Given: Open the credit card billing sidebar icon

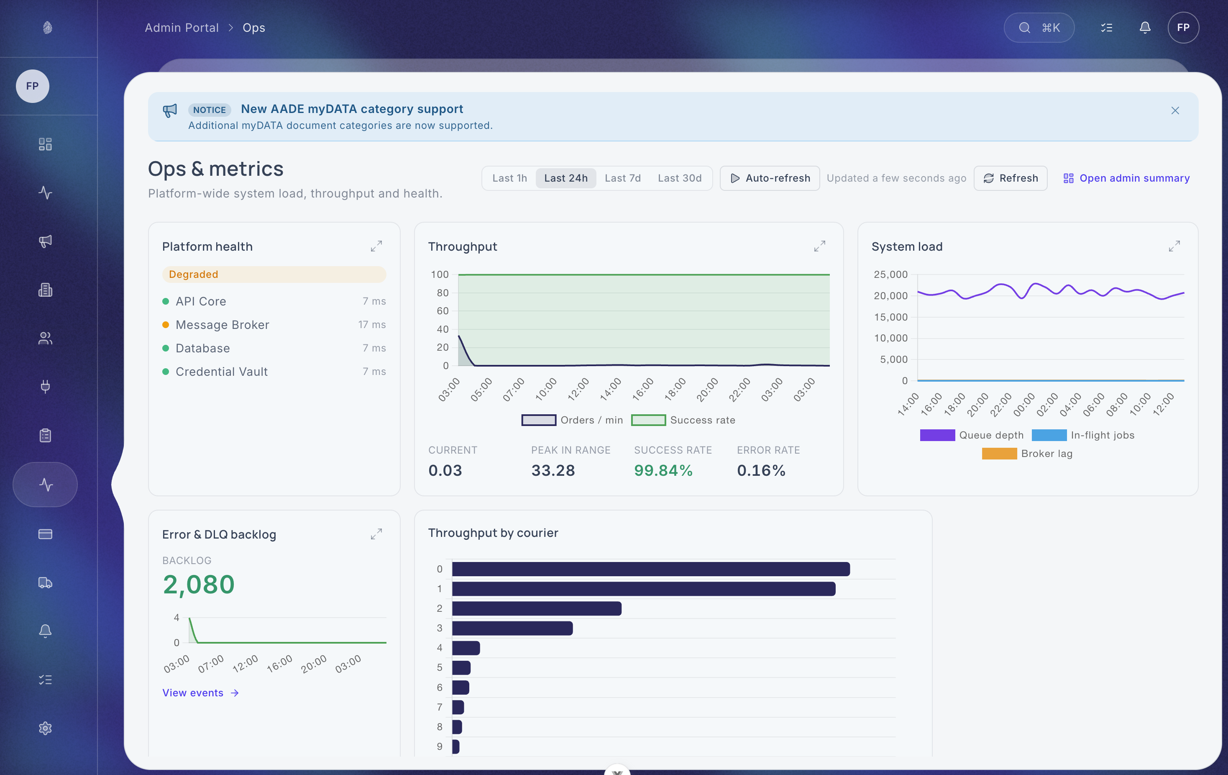Looking at the screenshot, I should coord(46,534).
